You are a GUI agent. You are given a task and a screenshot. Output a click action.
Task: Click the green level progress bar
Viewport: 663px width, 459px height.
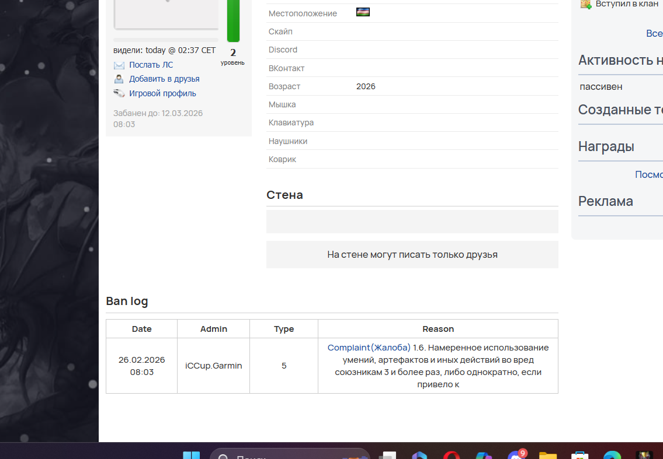coord(234,20)
